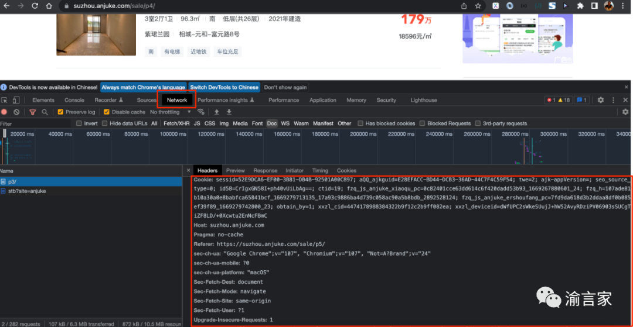The height and width of the screenshot is (327, 633).
Task: Open the Sources panel tab
Action: click(146, 100)
